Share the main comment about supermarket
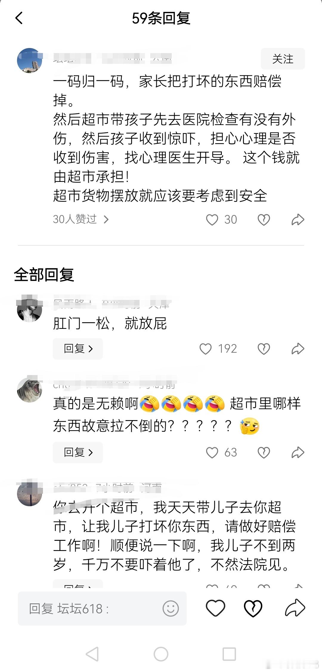Viewport: 322px width, 672px height. click(x=298, y=220)
